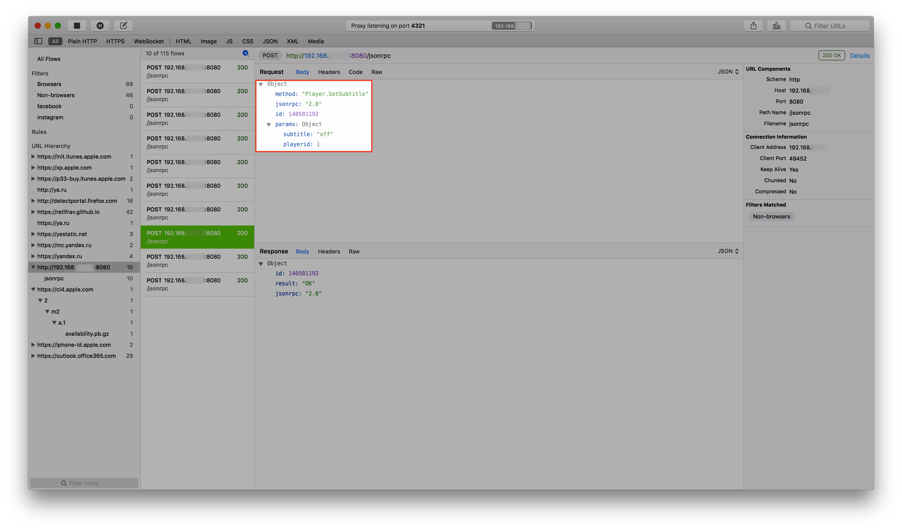The image size is (902, 530).
Task: Select the CSS content filter
Action: pyautogui.click(x=248, y=41)
